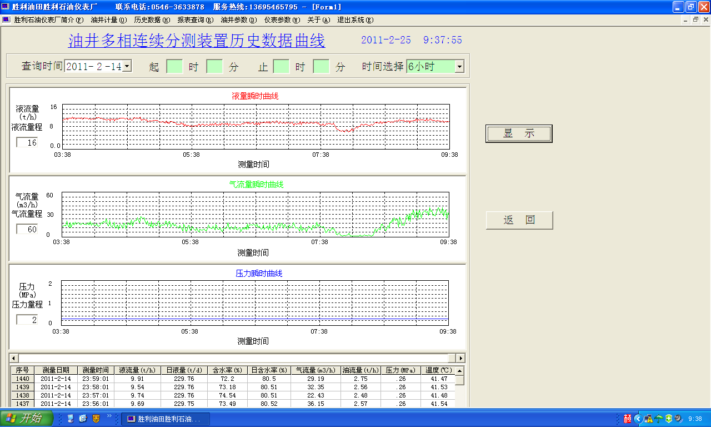The width and height of the screenshot is (711, 427).
Task: Open the 油井参数(D) menu
Action: coord(239,19)
